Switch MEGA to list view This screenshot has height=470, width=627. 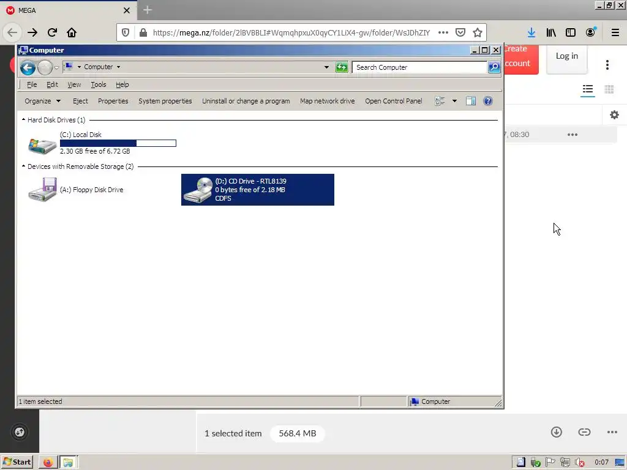pyautogui.click(x=588, y=89)
